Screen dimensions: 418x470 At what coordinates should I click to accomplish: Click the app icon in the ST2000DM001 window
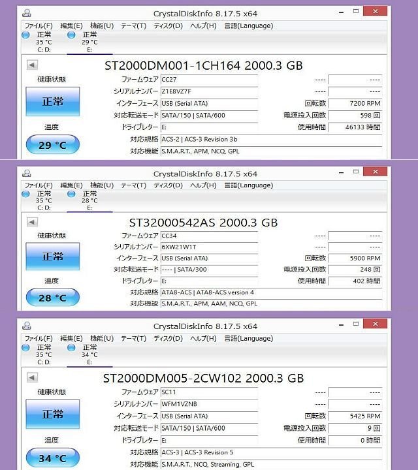tap(27, 13)
